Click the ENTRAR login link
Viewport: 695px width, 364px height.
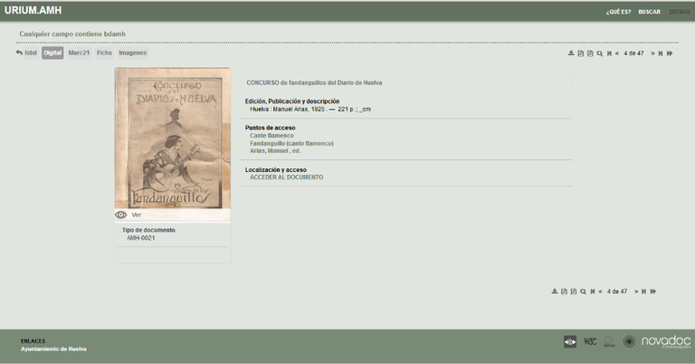[680, 12]
